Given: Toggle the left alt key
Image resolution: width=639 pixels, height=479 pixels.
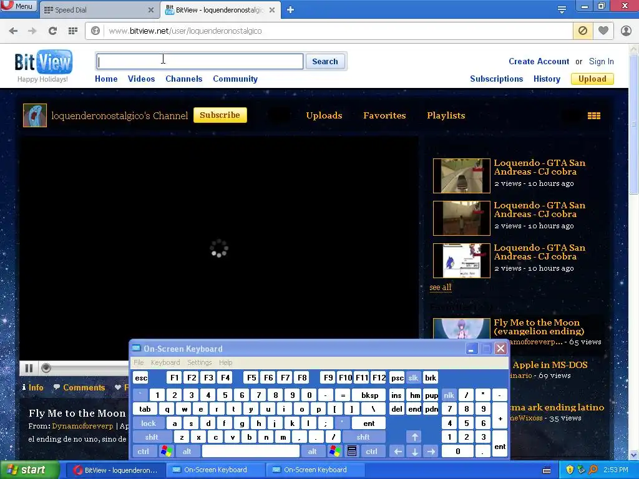Looking at the screenshot, I should coord(187,452).
